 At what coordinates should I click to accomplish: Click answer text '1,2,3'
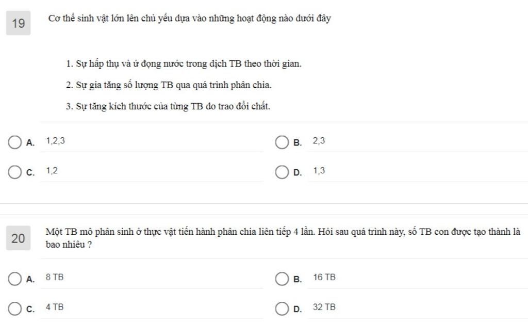point(56,141)
